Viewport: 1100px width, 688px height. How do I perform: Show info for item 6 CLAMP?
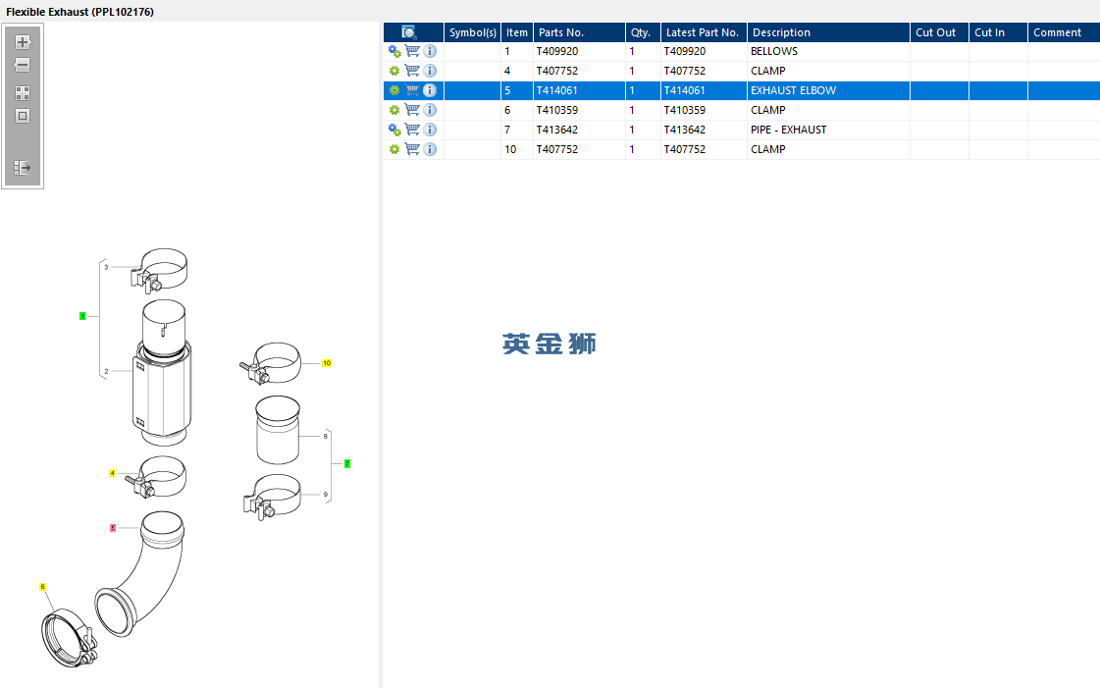point(430,110)
